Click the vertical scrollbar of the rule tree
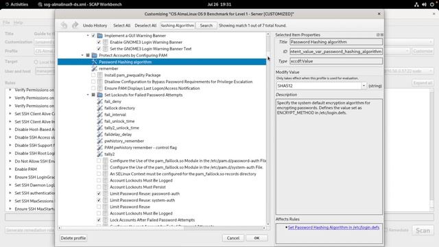 tap(268, 129)
